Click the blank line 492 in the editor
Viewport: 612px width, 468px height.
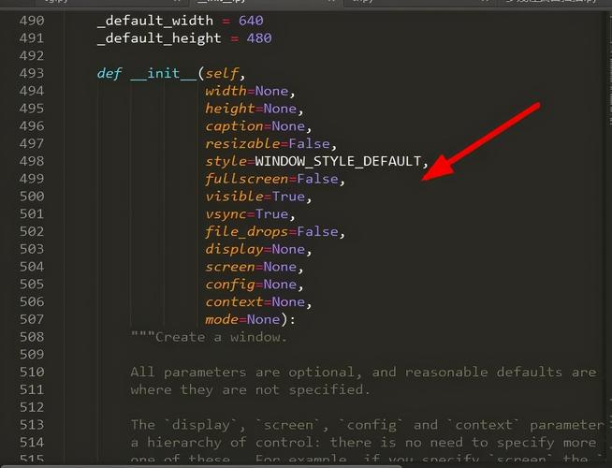313,56
